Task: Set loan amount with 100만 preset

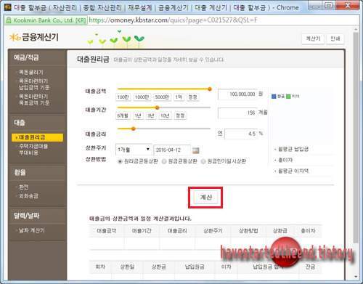Action: click(123, 97)
